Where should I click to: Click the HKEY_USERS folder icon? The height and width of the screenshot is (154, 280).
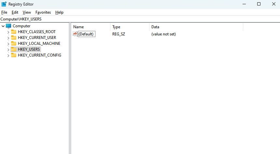click(x=14, y=49)
